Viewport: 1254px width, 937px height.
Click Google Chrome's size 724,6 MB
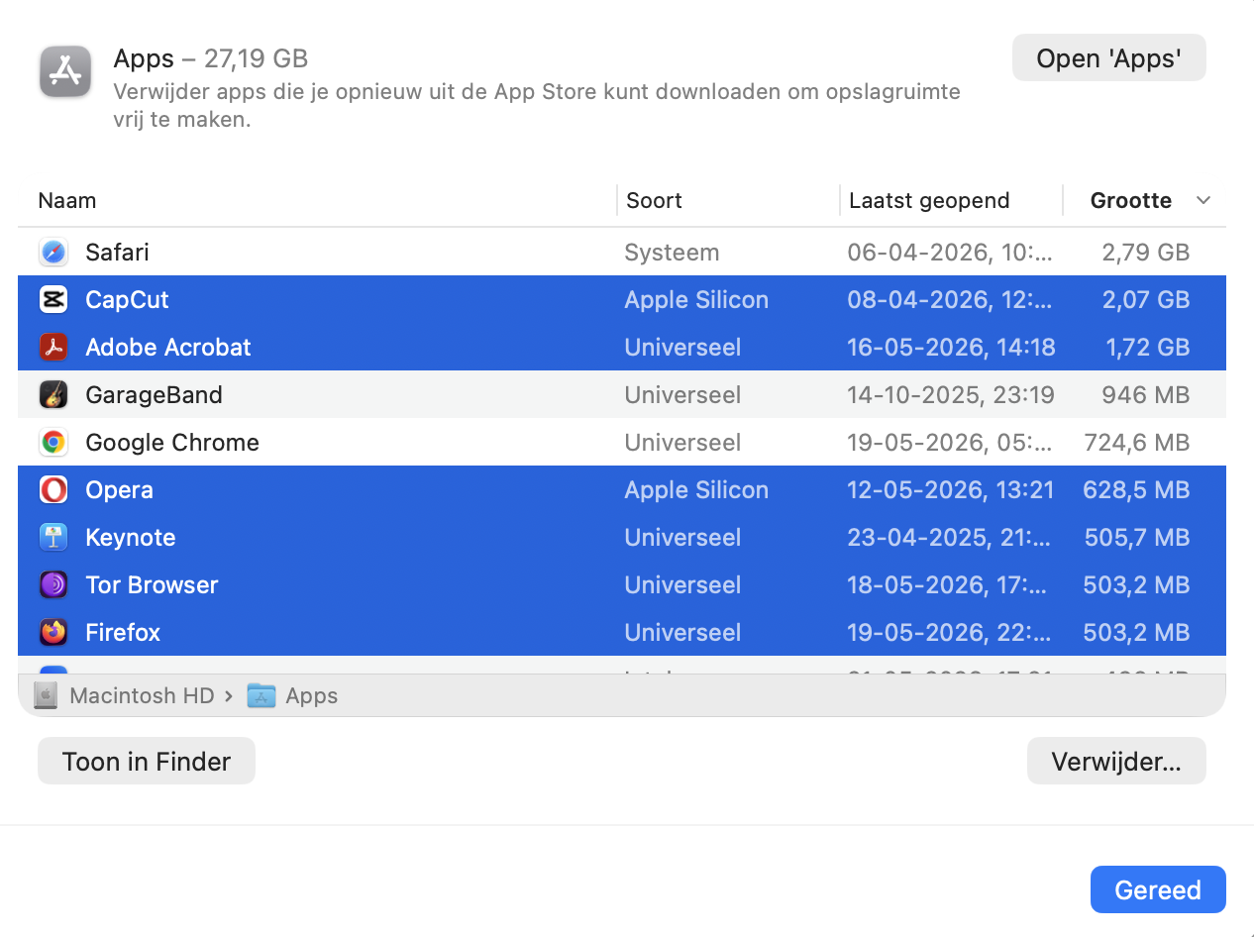pyautogui.click(x=1137, y=442)
